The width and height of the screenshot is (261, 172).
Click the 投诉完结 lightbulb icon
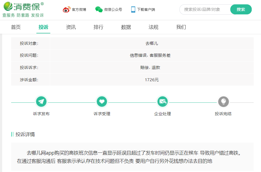(x=223, y=102)
